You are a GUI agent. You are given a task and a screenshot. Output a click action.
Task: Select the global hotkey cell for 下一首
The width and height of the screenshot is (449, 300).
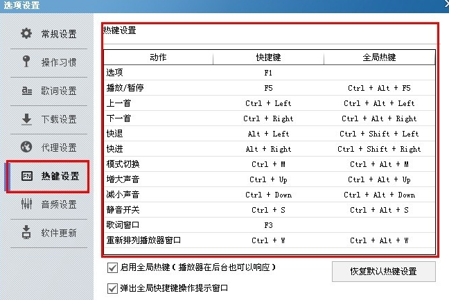pos(379,118)
